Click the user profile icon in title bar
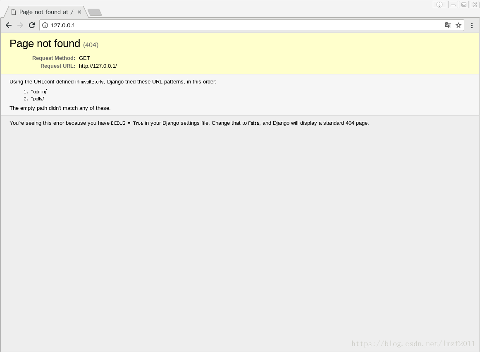Viewport: 480px width, 352px height. (x=439, y=5)
